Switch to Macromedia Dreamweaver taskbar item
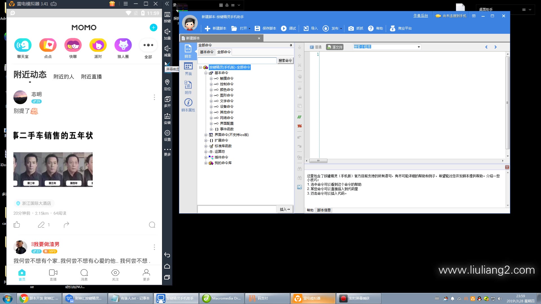Image resolution: width=541 pixels, height=304 pixels. tap(222, 298)
